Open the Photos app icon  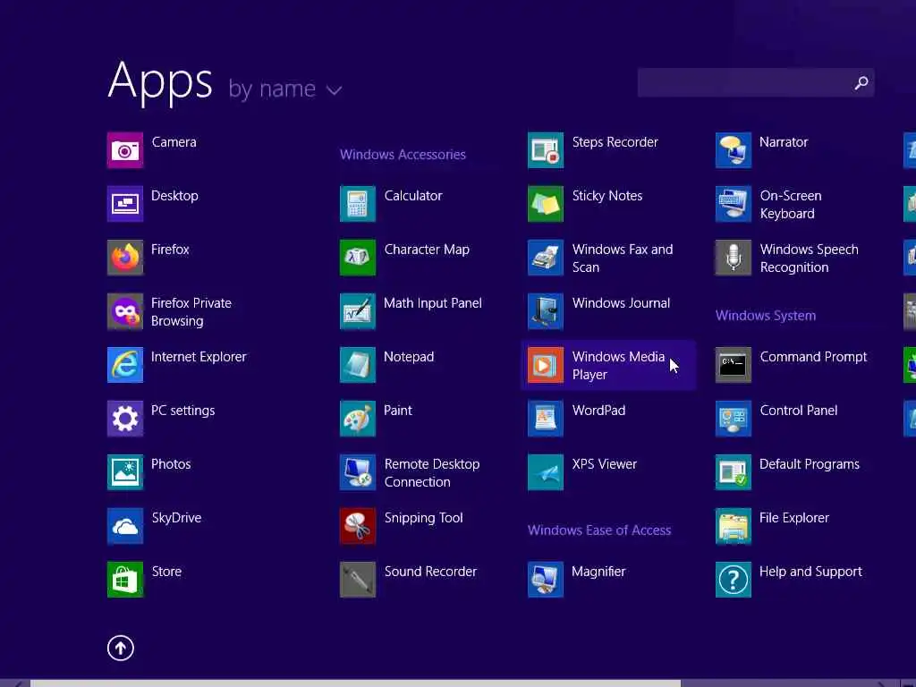point(125,472)
